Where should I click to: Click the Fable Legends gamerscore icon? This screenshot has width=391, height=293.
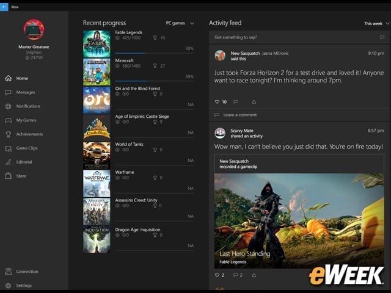(x=117, y=38)
